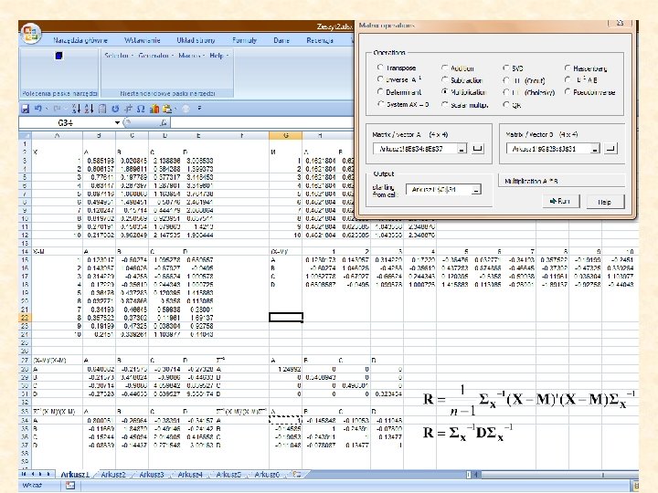Collapse output starting cell selector button

(476, 190)
